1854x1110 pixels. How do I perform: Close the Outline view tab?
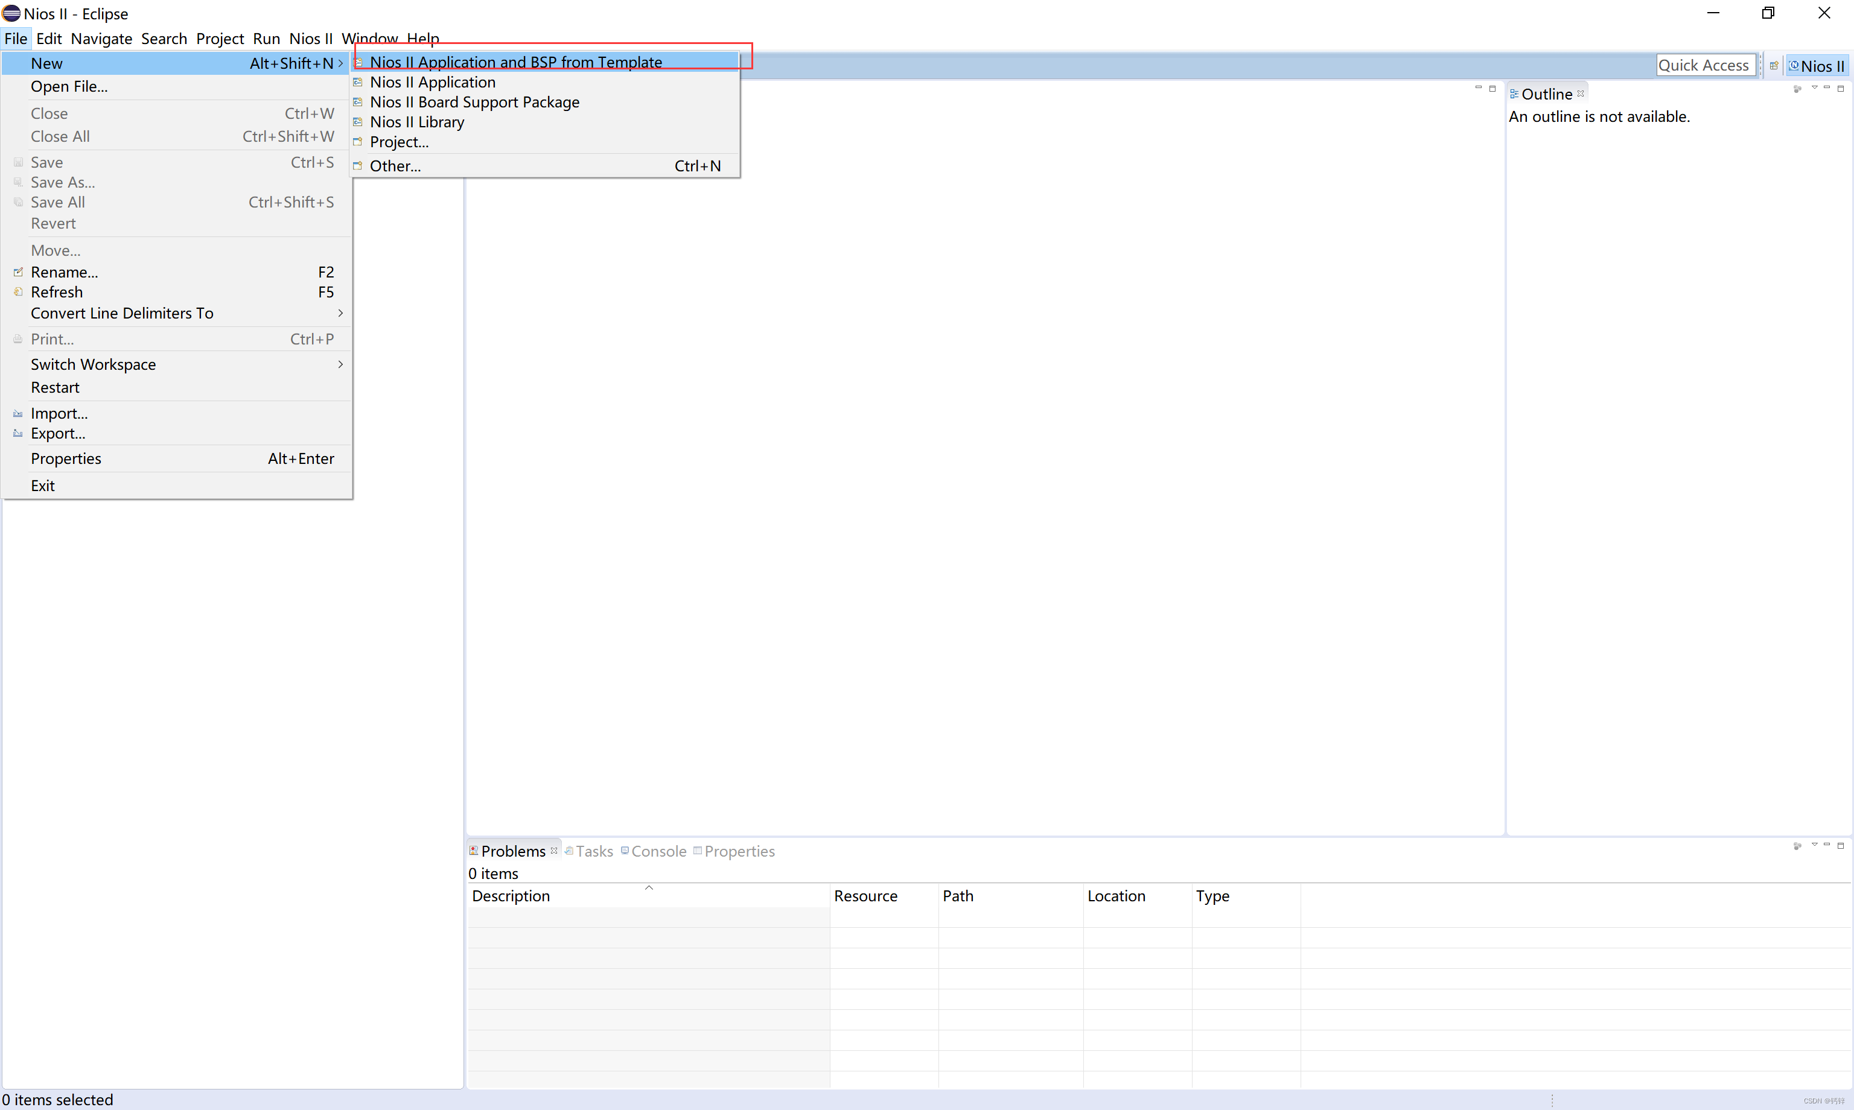[1581, 94]
